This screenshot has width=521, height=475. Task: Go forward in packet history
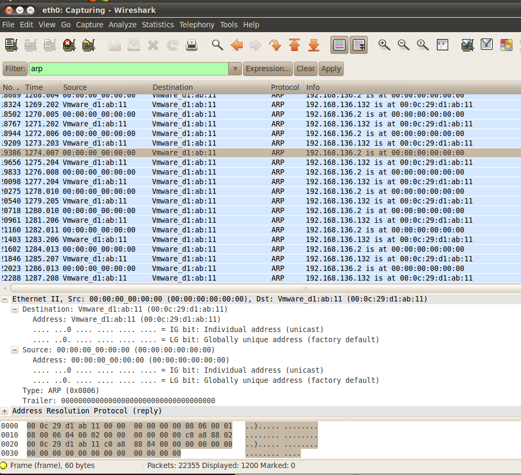coord(256,45)
